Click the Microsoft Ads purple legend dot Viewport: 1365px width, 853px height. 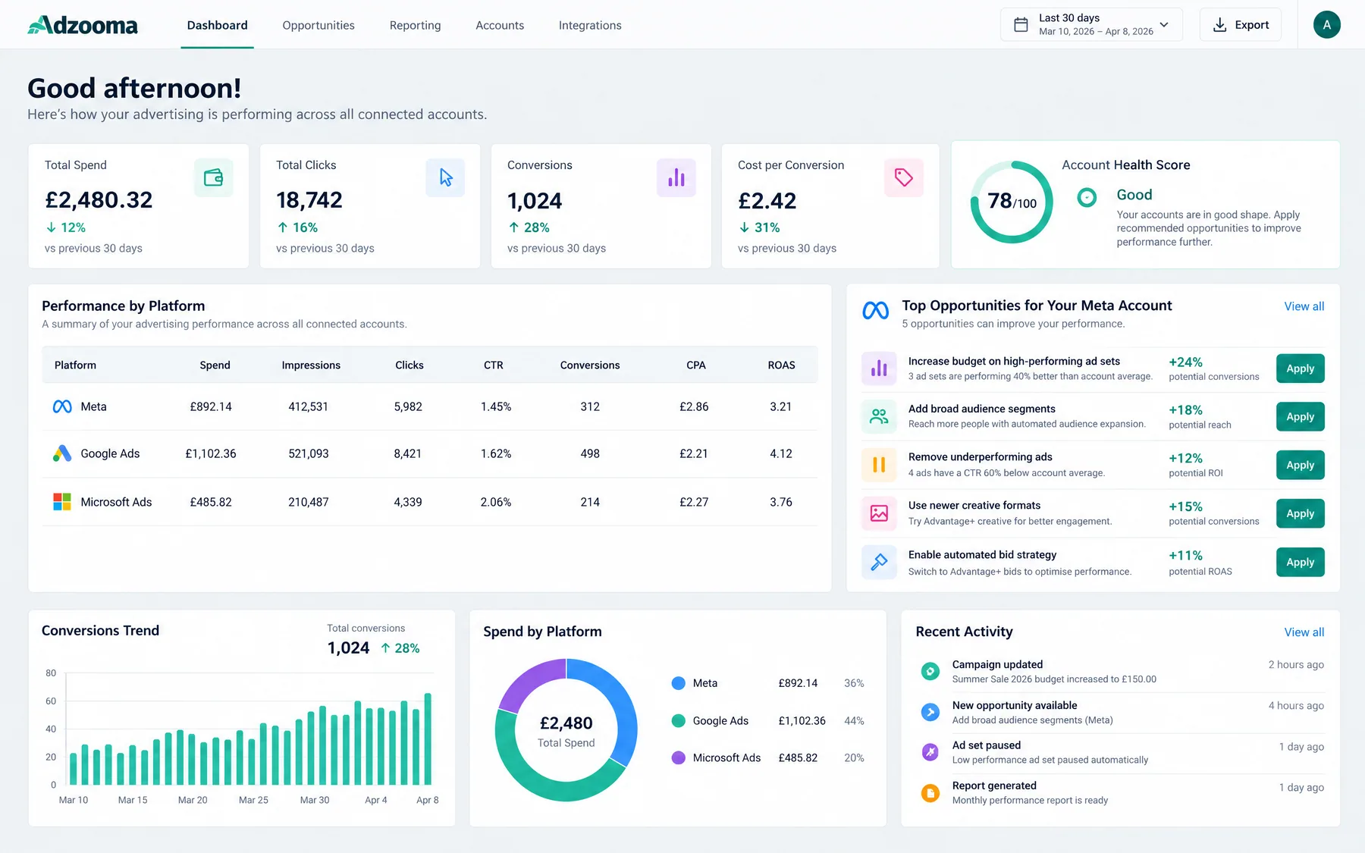[x=679, y=757]
